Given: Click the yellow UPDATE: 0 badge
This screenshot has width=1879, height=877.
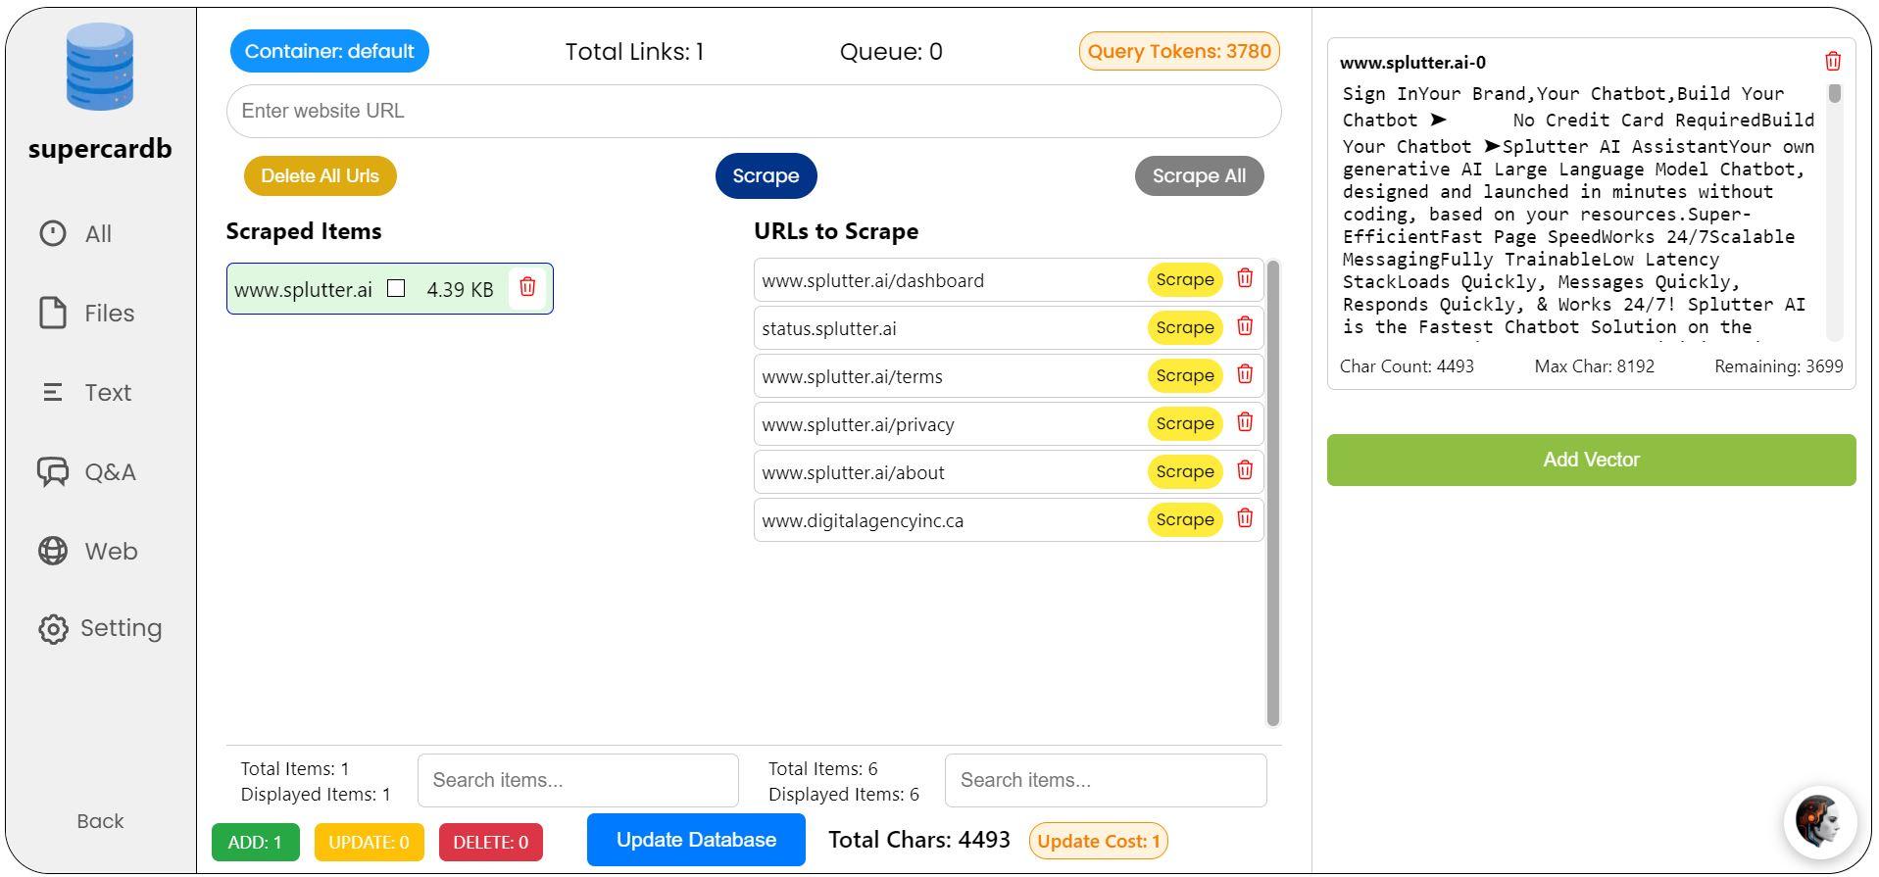Looking at the screenshot, I should (369, 842).
